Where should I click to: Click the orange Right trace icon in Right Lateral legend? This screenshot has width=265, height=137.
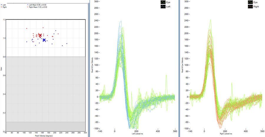(250, 6)
